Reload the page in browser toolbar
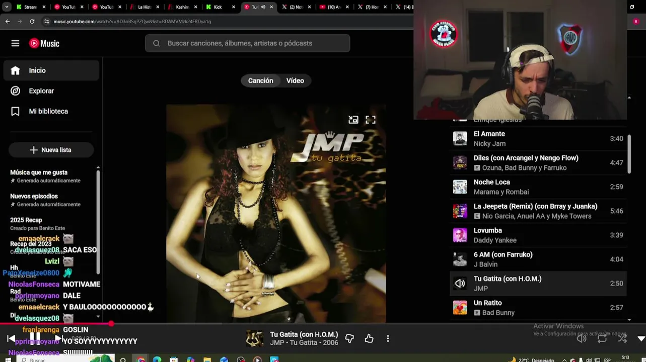 (x=32, y=22)
